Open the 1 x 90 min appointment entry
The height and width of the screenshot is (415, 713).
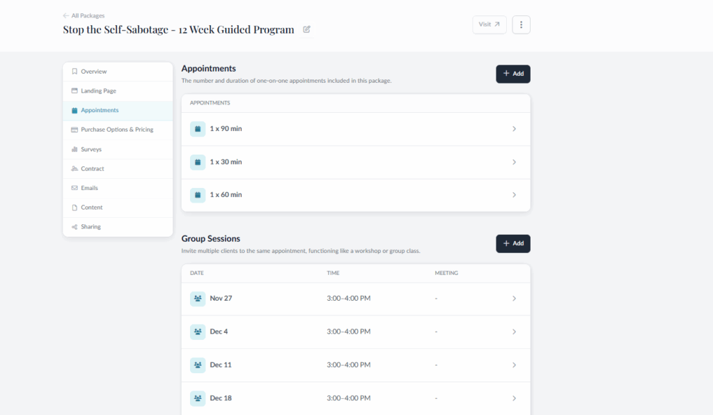click(x=514, y=129)
